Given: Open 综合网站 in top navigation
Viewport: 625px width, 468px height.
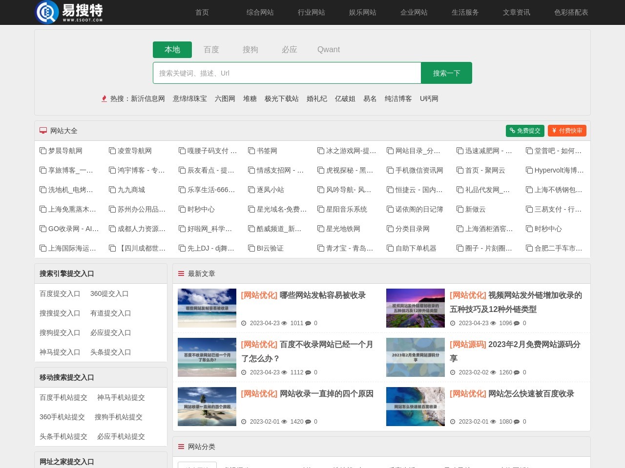Looking at the screenshot, I should [x=260, y=12].
